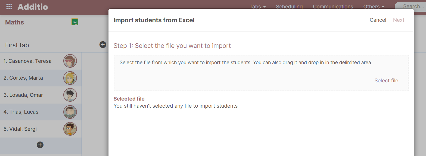Click Sergi Vidal's avatar
This screenshot has width=426, height=156.
[70, 129]
